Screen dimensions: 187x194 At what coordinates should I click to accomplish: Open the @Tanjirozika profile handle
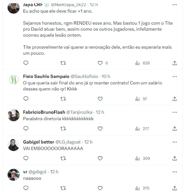[x=79, y=112]
